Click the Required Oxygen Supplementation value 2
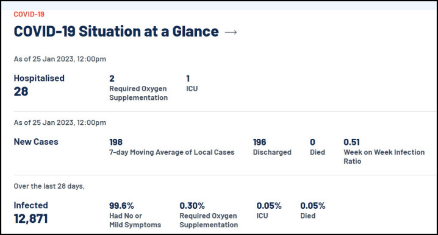 pos(112,79)
